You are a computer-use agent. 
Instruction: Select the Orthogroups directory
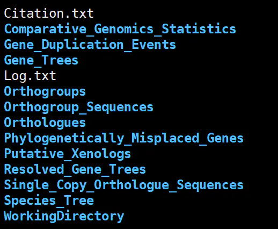click(x=45, y=92)
